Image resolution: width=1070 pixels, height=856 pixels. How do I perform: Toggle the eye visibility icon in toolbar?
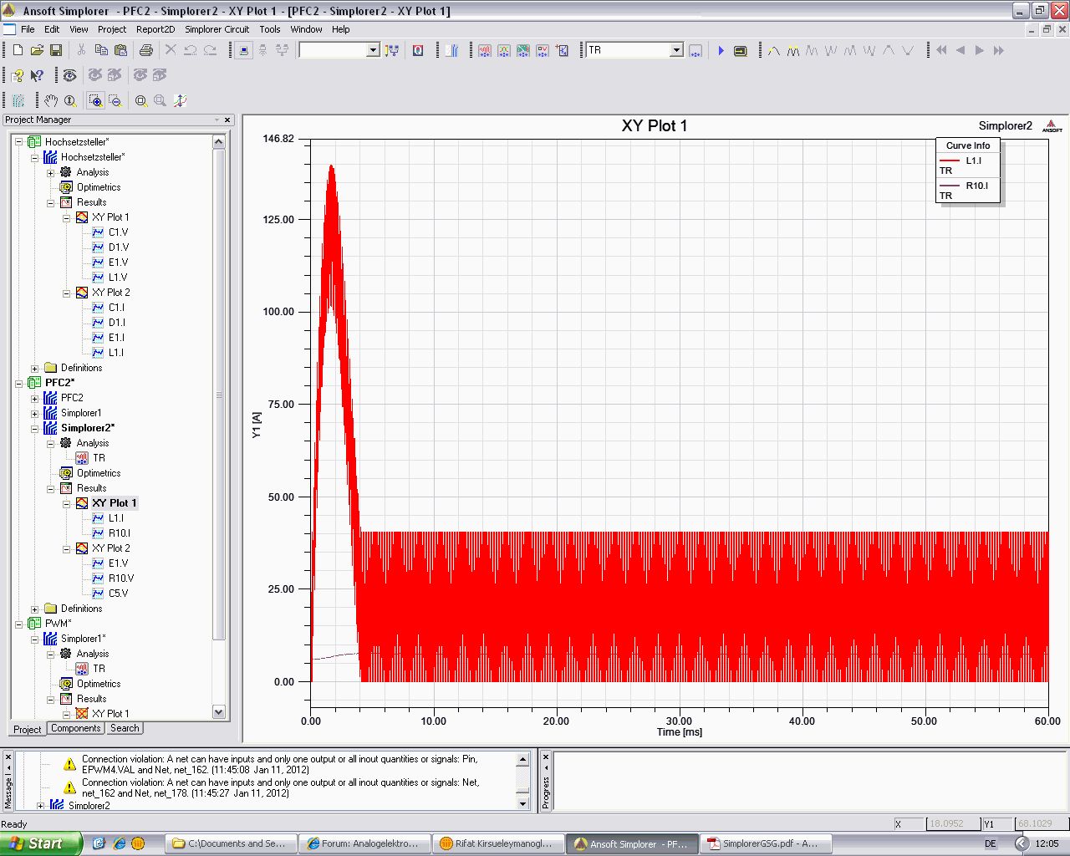[x=70, y=75]
